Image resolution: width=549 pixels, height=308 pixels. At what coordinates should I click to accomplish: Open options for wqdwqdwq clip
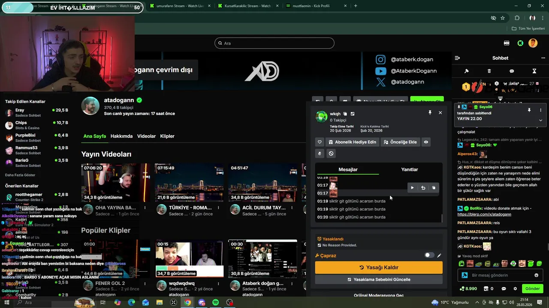point(219,283)
